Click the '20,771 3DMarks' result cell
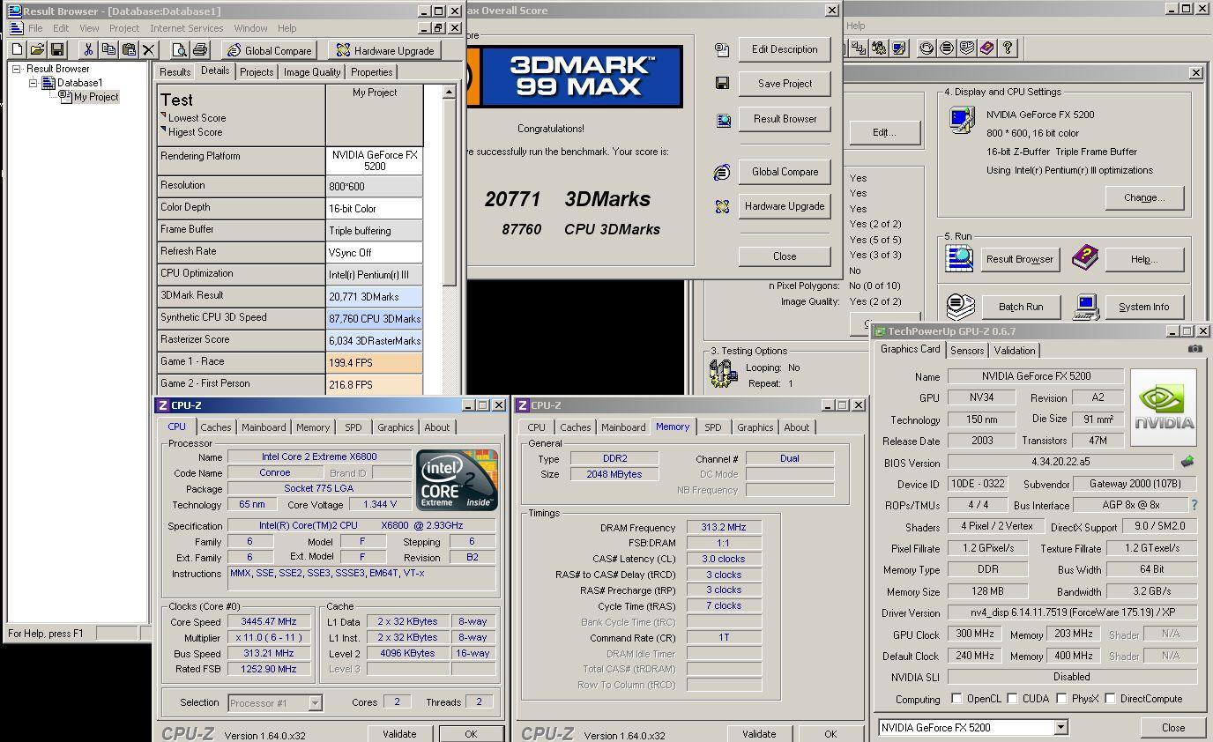 (375, 297)
